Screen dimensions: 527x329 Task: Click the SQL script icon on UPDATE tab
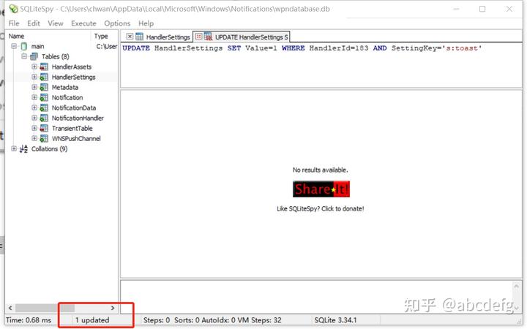pyautogui.click(x=208, y=37)
